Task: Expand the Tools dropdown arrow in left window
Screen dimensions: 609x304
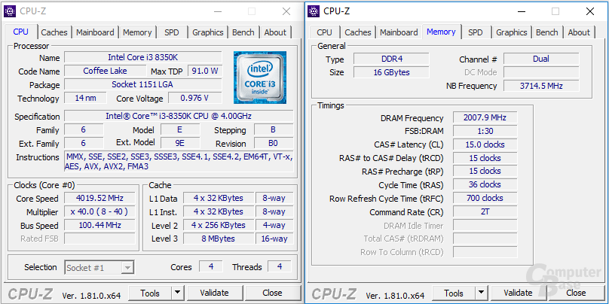Action: pyautogui.click(x=177, y=293)
